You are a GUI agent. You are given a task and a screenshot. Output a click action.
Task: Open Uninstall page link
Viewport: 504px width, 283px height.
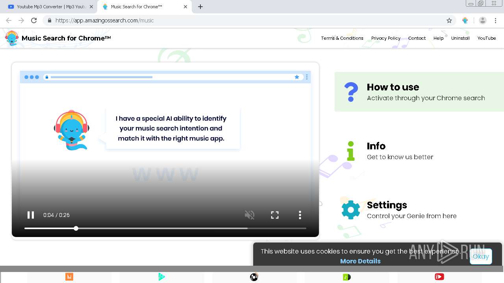[460, 38]
